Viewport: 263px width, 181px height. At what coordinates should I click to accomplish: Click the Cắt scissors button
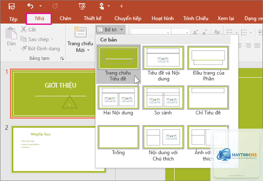28,30
